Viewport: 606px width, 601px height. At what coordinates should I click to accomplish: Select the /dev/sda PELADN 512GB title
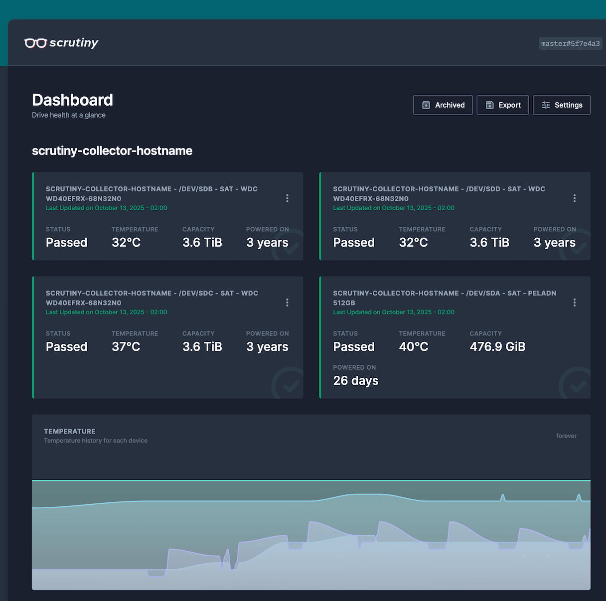click(444, 298)
